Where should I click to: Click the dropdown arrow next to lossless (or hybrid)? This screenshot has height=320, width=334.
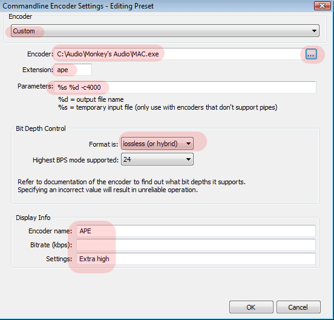click(188, 144)
